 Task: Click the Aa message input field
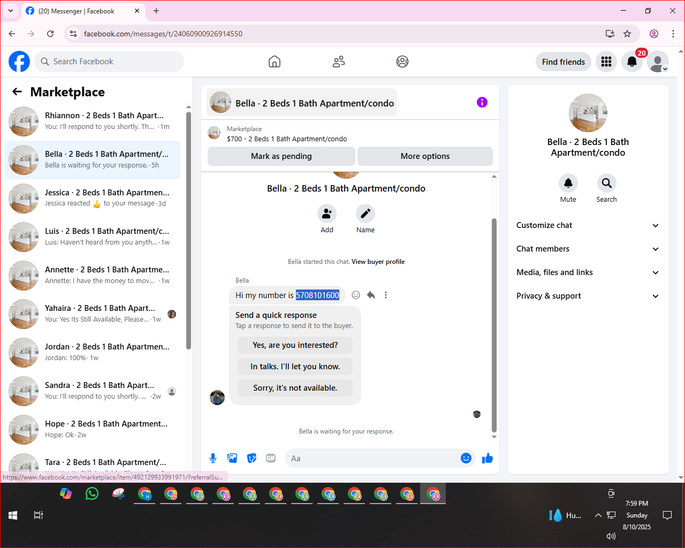click(x=372, y=458)
